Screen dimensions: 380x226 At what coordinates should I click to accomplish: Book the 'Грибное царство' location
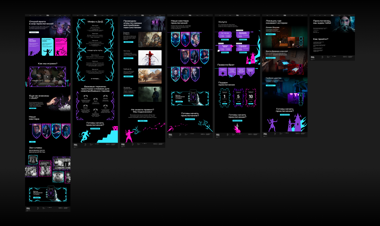coord(270,85)
